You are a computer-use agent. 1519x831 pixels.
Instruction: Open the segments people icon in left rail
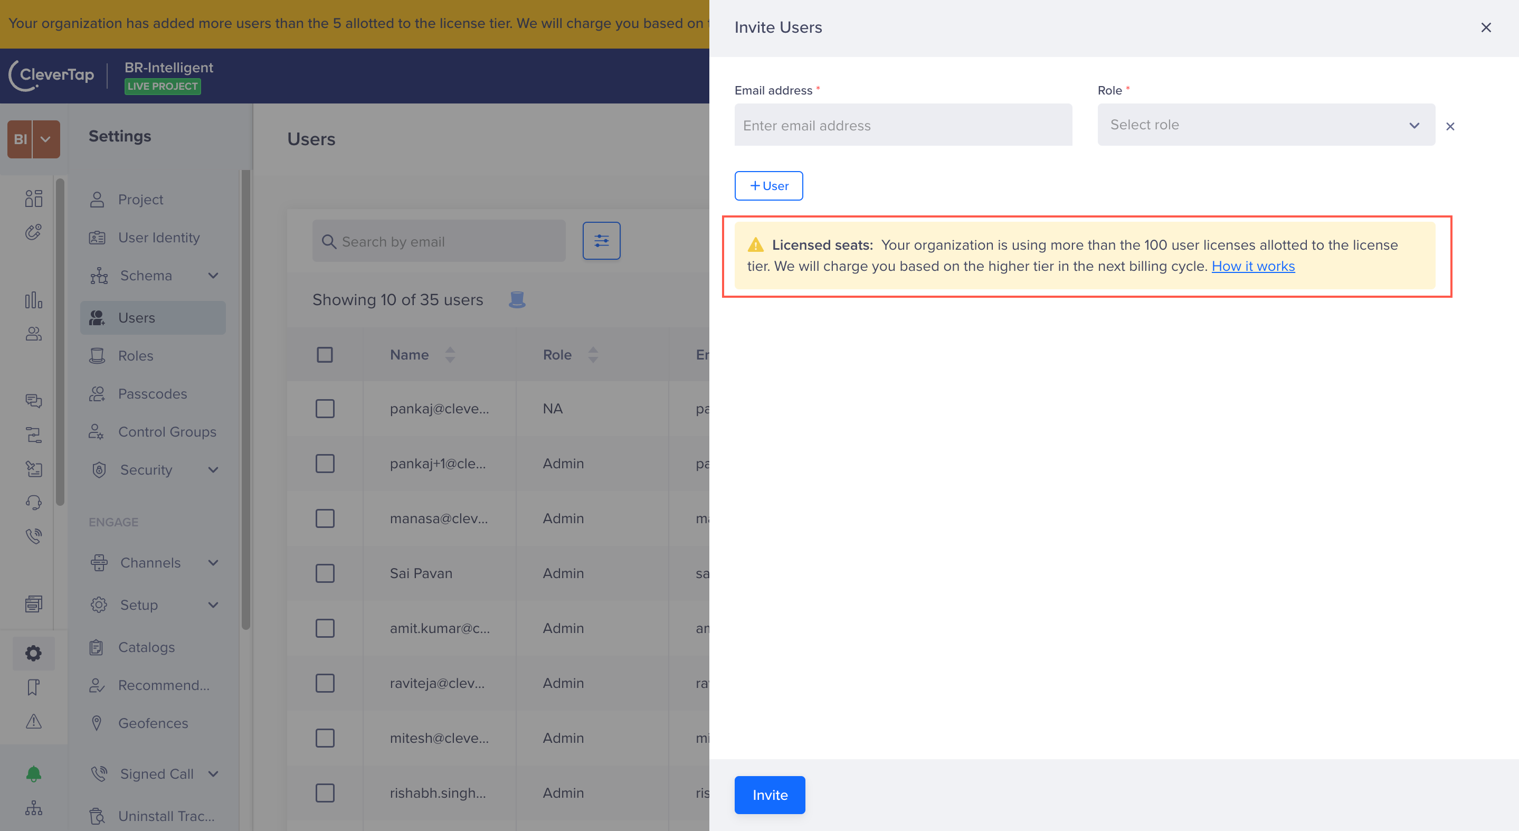(34, 334)
